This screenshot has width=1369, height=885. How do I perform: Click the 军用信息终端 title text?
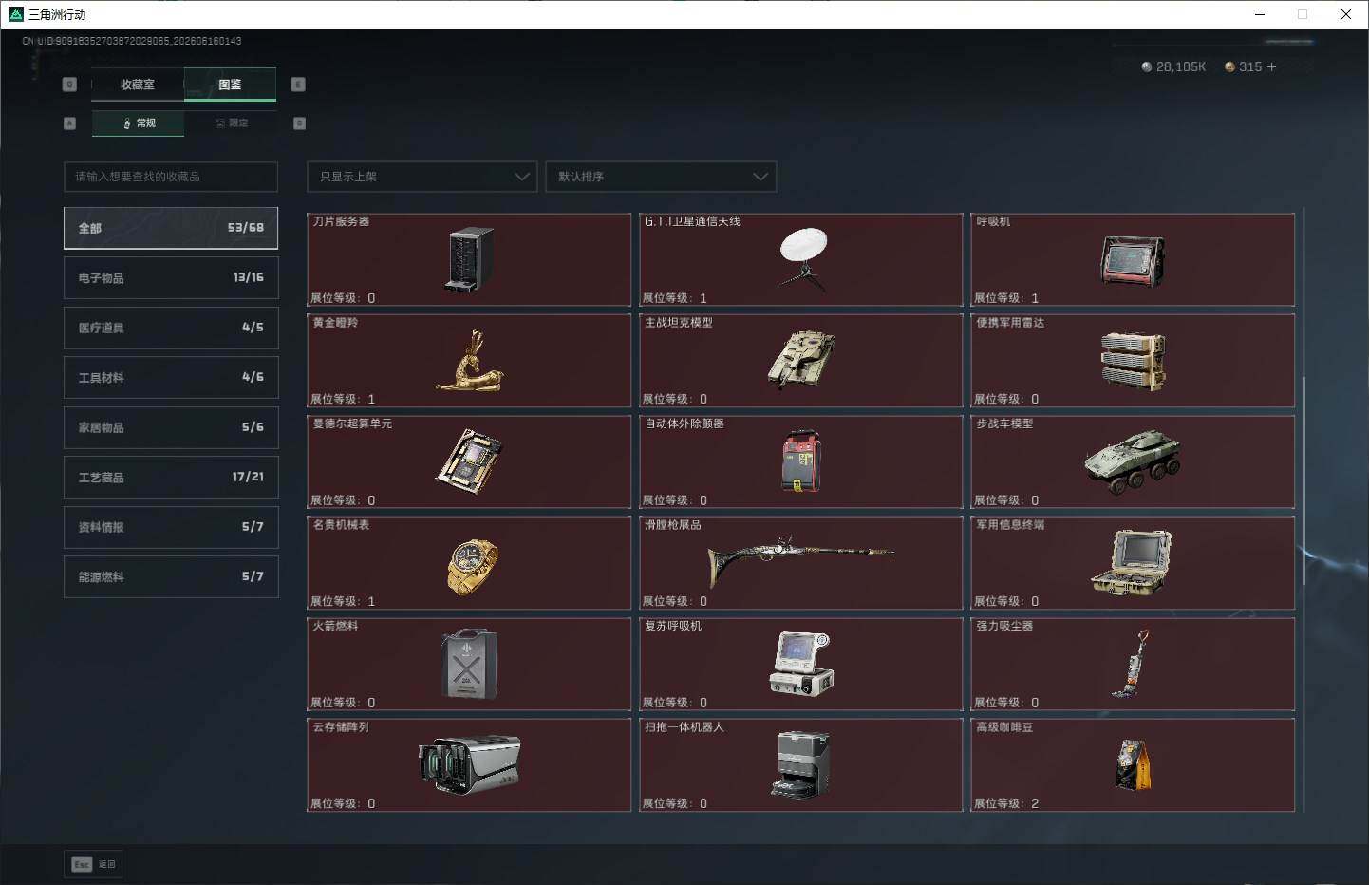click(x=1010, y=525)
